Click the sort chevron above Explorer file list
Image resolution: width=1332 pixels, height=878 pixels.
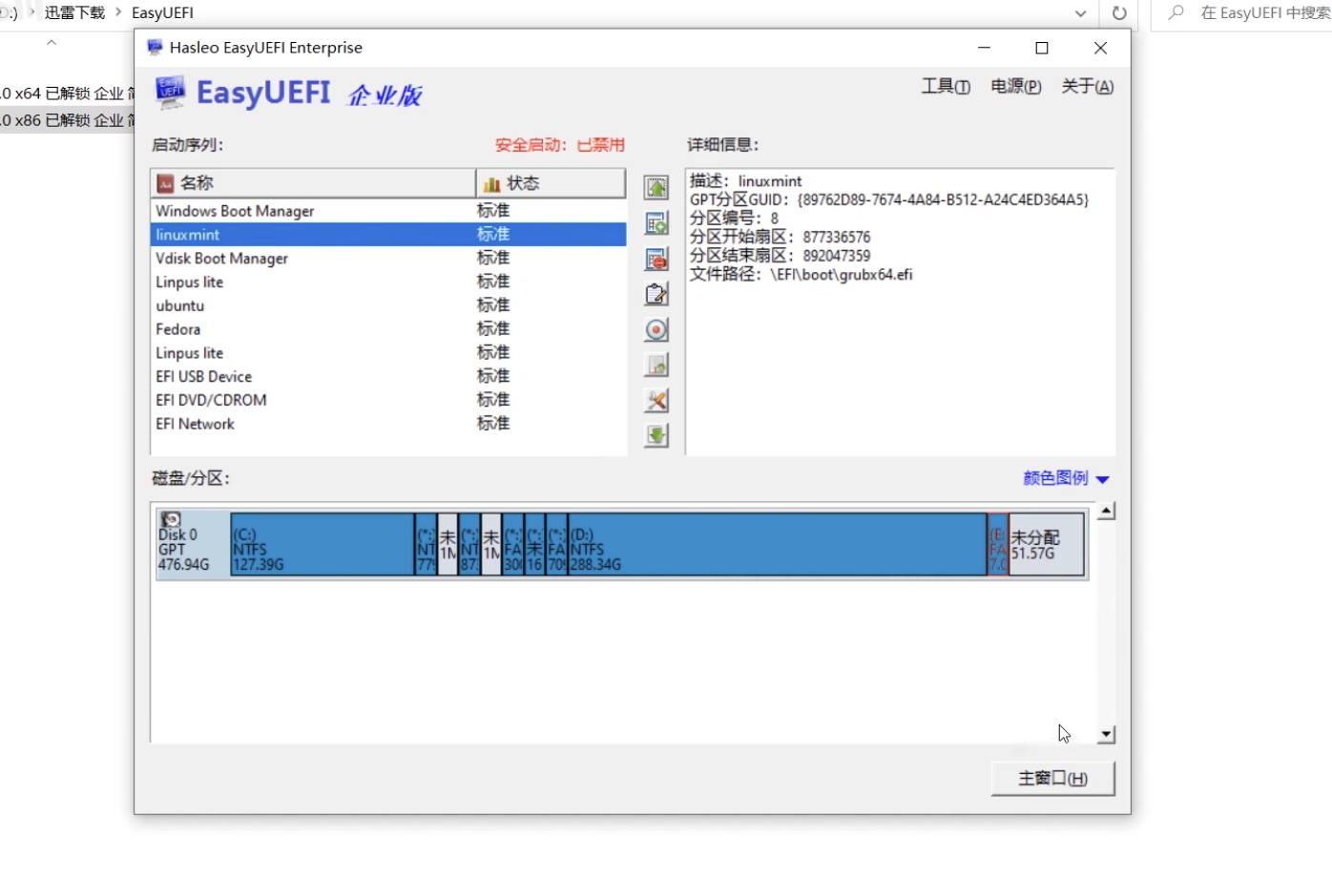[52, 42]
